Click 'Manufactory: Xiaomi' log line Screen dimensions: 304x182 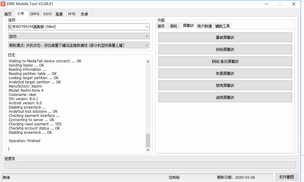tap(25, 86)
